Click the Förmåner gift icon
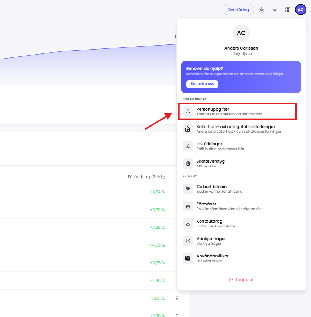The width and height of the screenshot is (311, 317). point(188,206)
